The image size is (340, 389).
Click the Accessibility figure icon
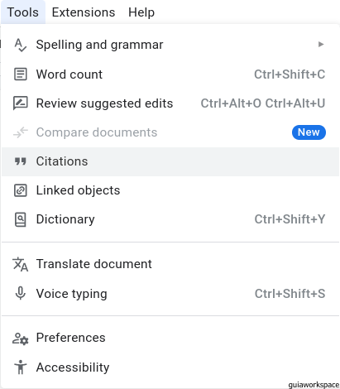[x=21, y=367]
